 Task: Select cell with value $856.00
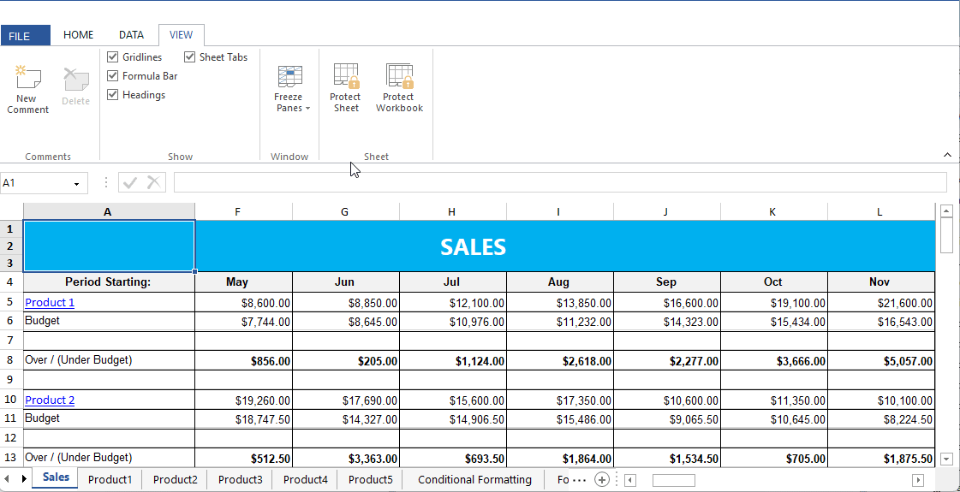pos(244,360)
